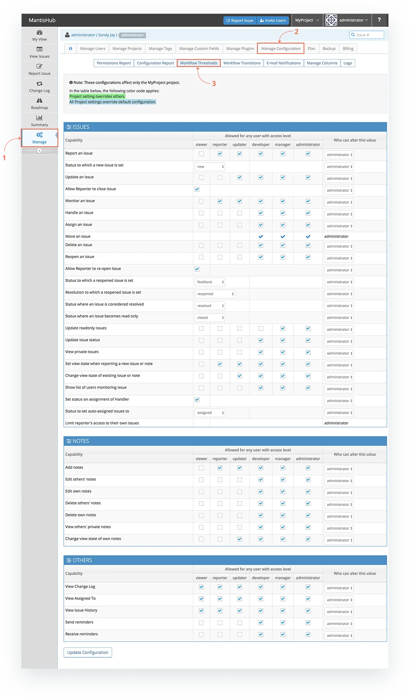Toggle Allow Reporter to close Issue checkbox

pos(197,189)
